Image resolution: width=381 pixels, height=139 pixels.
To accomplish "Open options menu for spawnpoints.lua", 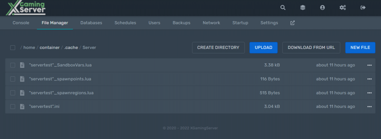I will [x=369, y=79].
